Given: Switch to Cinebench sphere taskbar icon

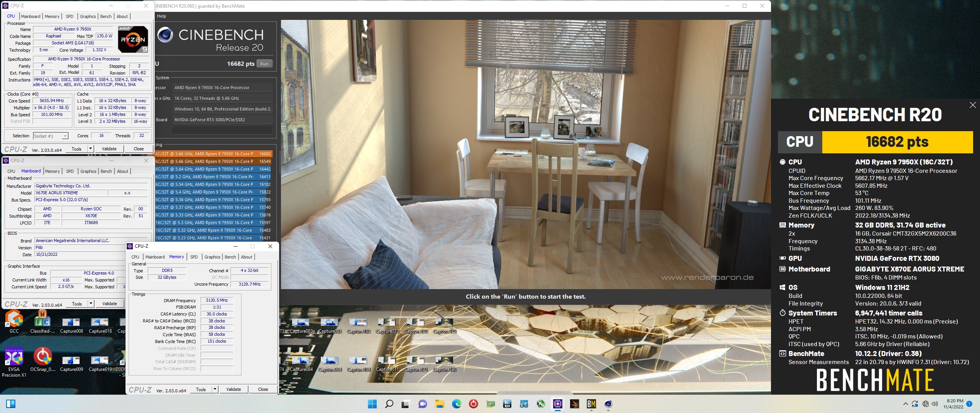Looking at the screenshot, I should tap(608, 404).
